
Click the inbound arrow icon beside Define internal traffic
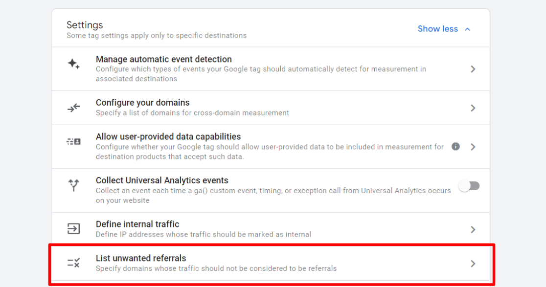click(73, 229)
